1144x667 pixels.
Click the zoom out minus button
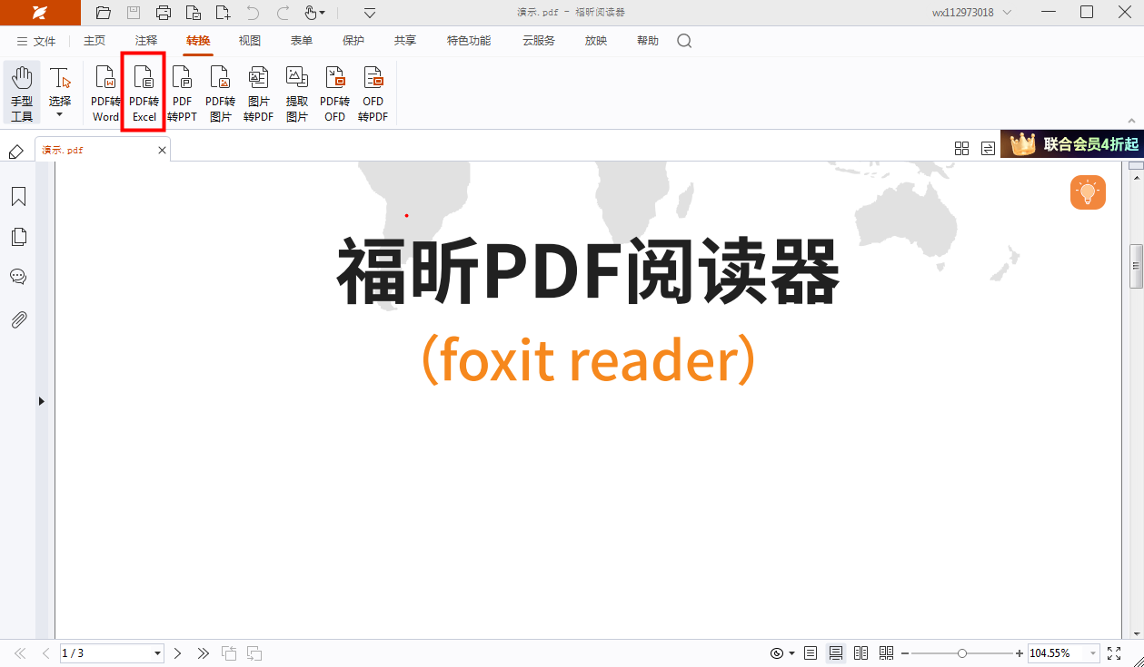(905, 653)
